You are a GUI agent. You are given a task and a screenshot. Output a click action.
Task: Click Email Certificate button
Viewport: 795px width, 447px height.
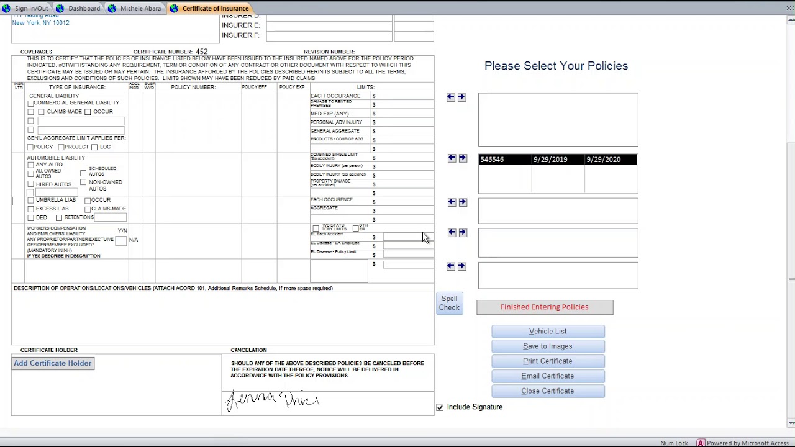pos(548,376)
